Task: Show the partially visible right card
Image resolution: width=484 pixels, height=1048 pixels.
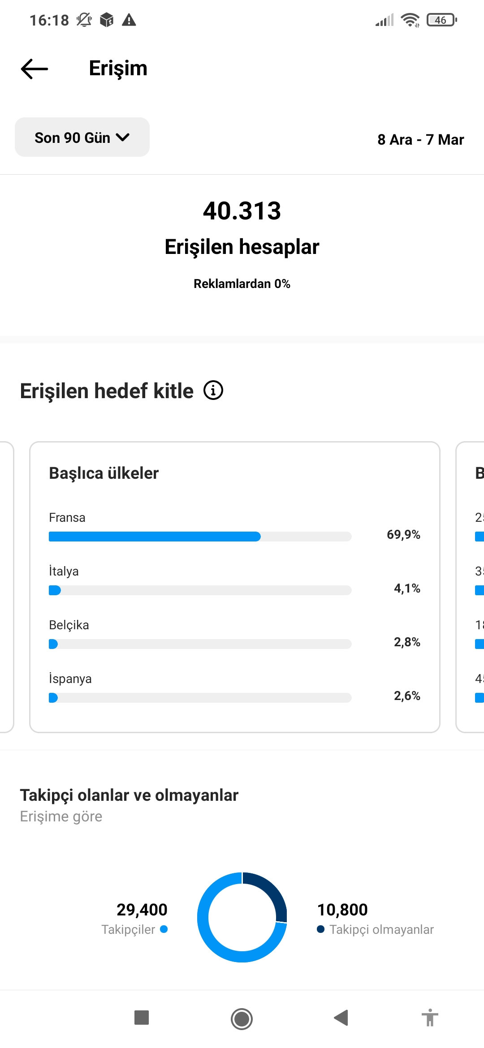Action: tap(470, 587)
